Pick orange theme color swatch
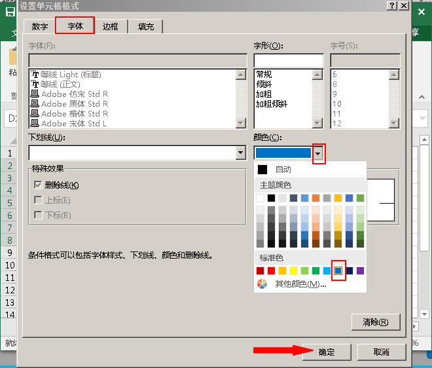Viewport: 432px width, 368px height. 315,198
